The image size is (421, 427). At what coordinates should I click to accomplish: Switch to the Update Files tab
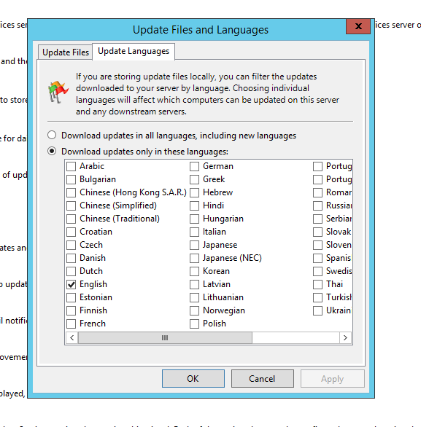(66, 52)
